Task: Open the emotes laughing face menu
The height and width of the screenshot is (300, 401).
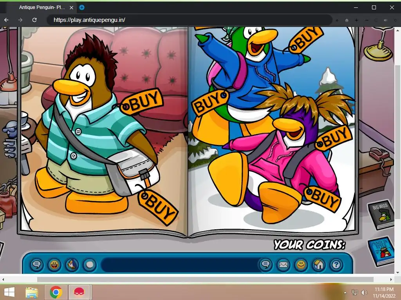Action: [54, 264]
